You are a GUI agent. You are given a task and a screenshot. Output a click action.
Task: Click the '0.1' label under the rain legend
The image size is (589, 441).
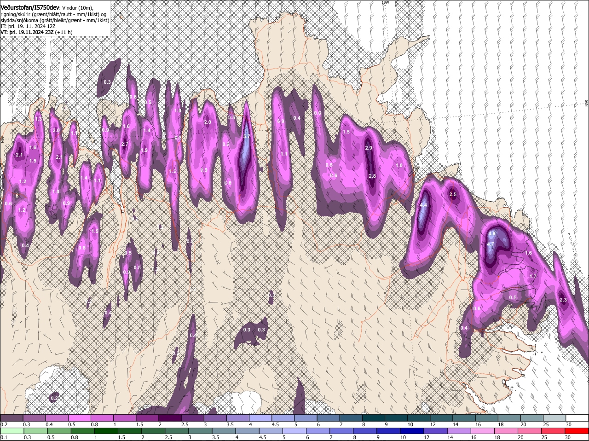pos(4,437)
